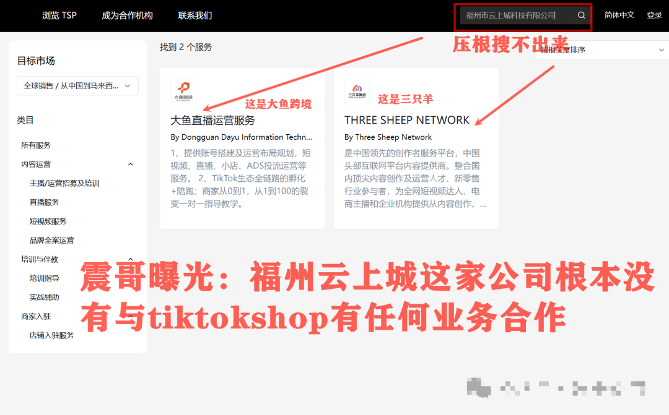Viewport: 669px width, 415px height.
Task: Click the Three Sheep Network logo
Action: click(357, 92)
